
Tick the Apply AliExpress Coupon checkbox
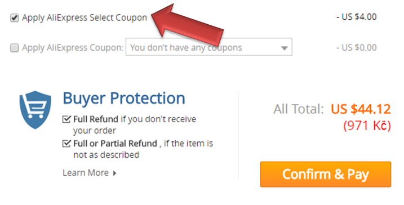pos(15,48)
